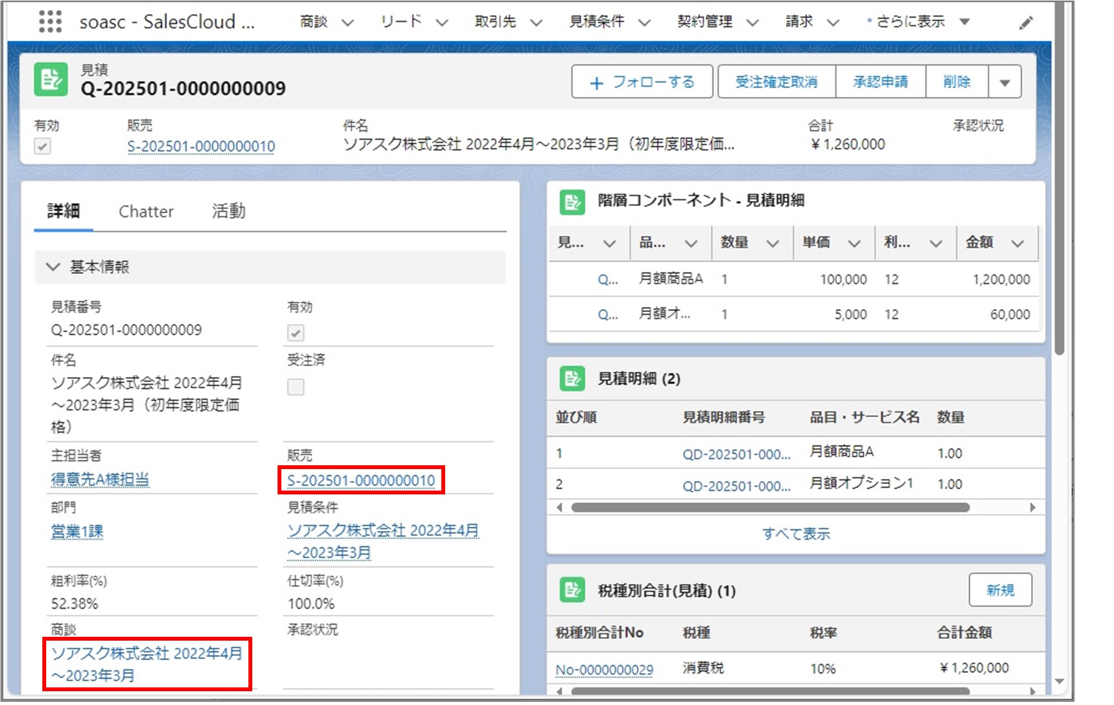This screenshot has height=705, width=1114.
Task: Click horizontal scrollbar of 見積明細 list
Action: click(770, 508)
